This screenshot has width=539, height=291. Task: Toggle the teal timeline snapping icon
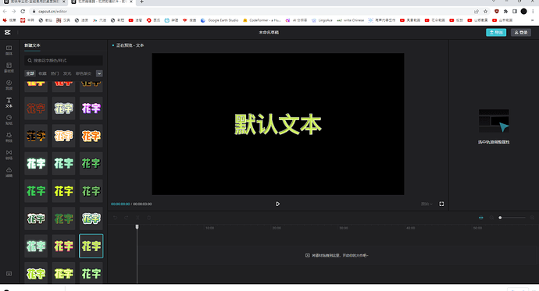coord(481,218)
